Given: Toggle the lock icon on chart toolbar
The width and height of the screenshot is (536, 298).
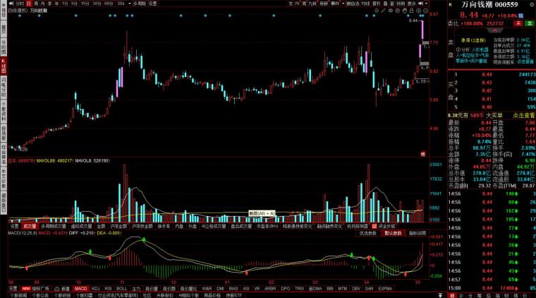Looking at the screenshot, I should [412, 11].
